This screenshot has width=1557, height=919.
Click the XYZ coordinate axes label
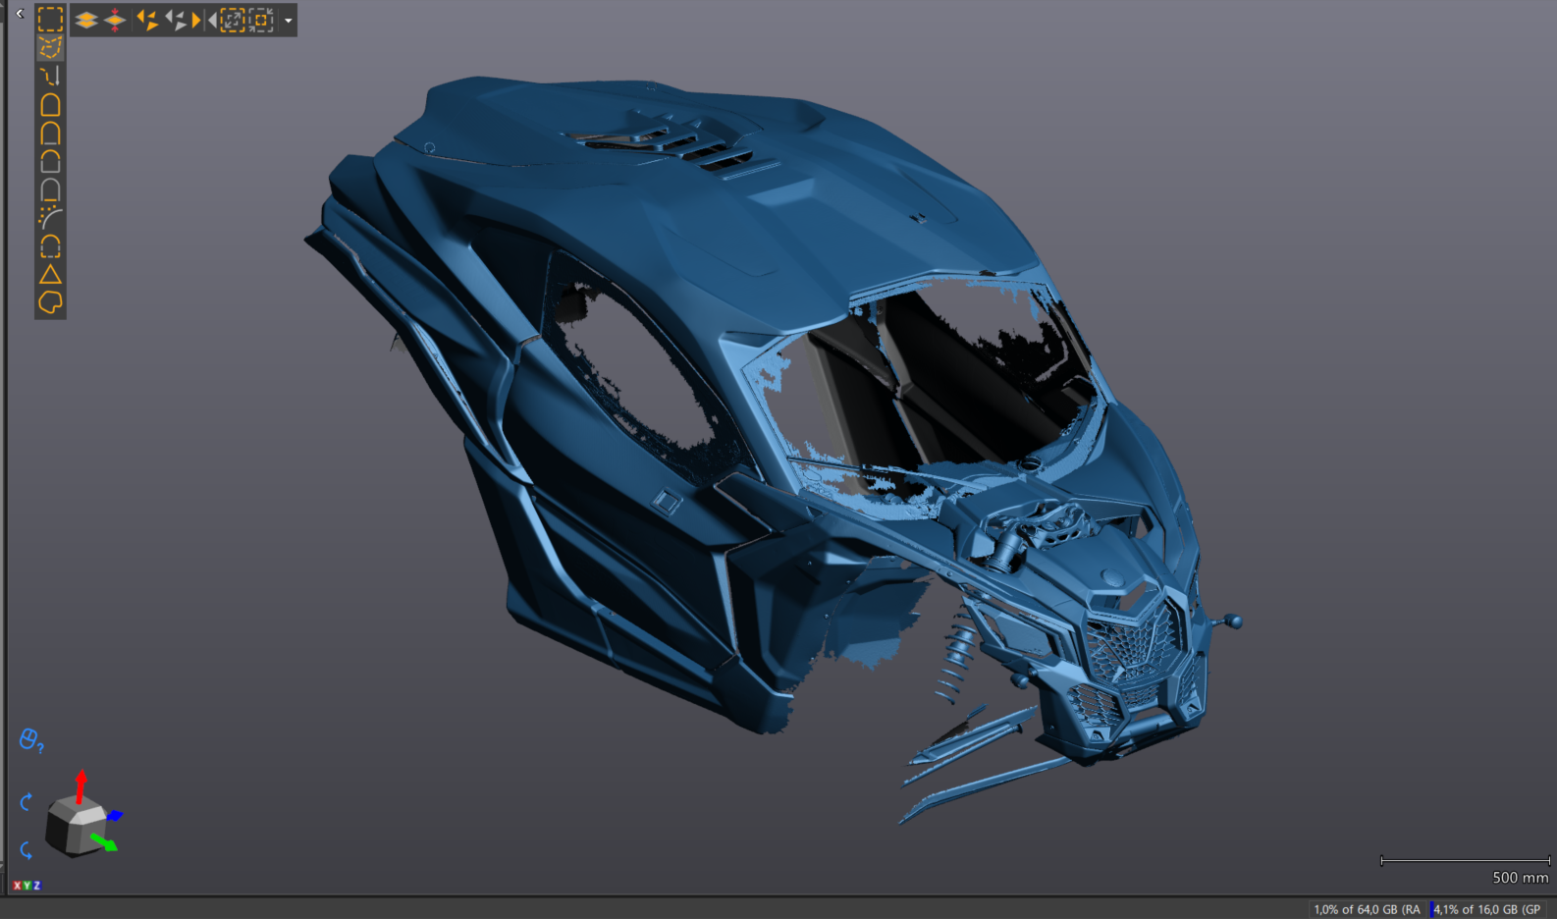(x=27, y=886)
